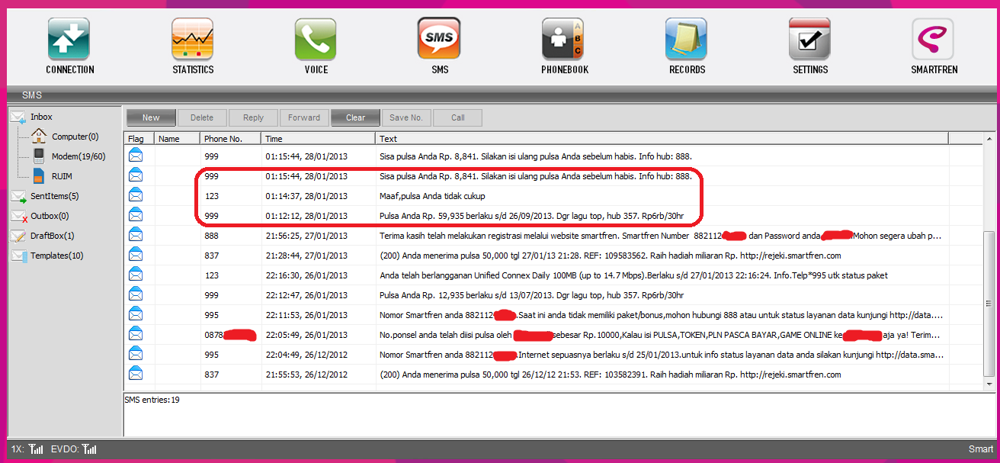This screenshot has height=463, width=1000.
Task: Select SentItems(5) folder
Action: pos(55,196)
